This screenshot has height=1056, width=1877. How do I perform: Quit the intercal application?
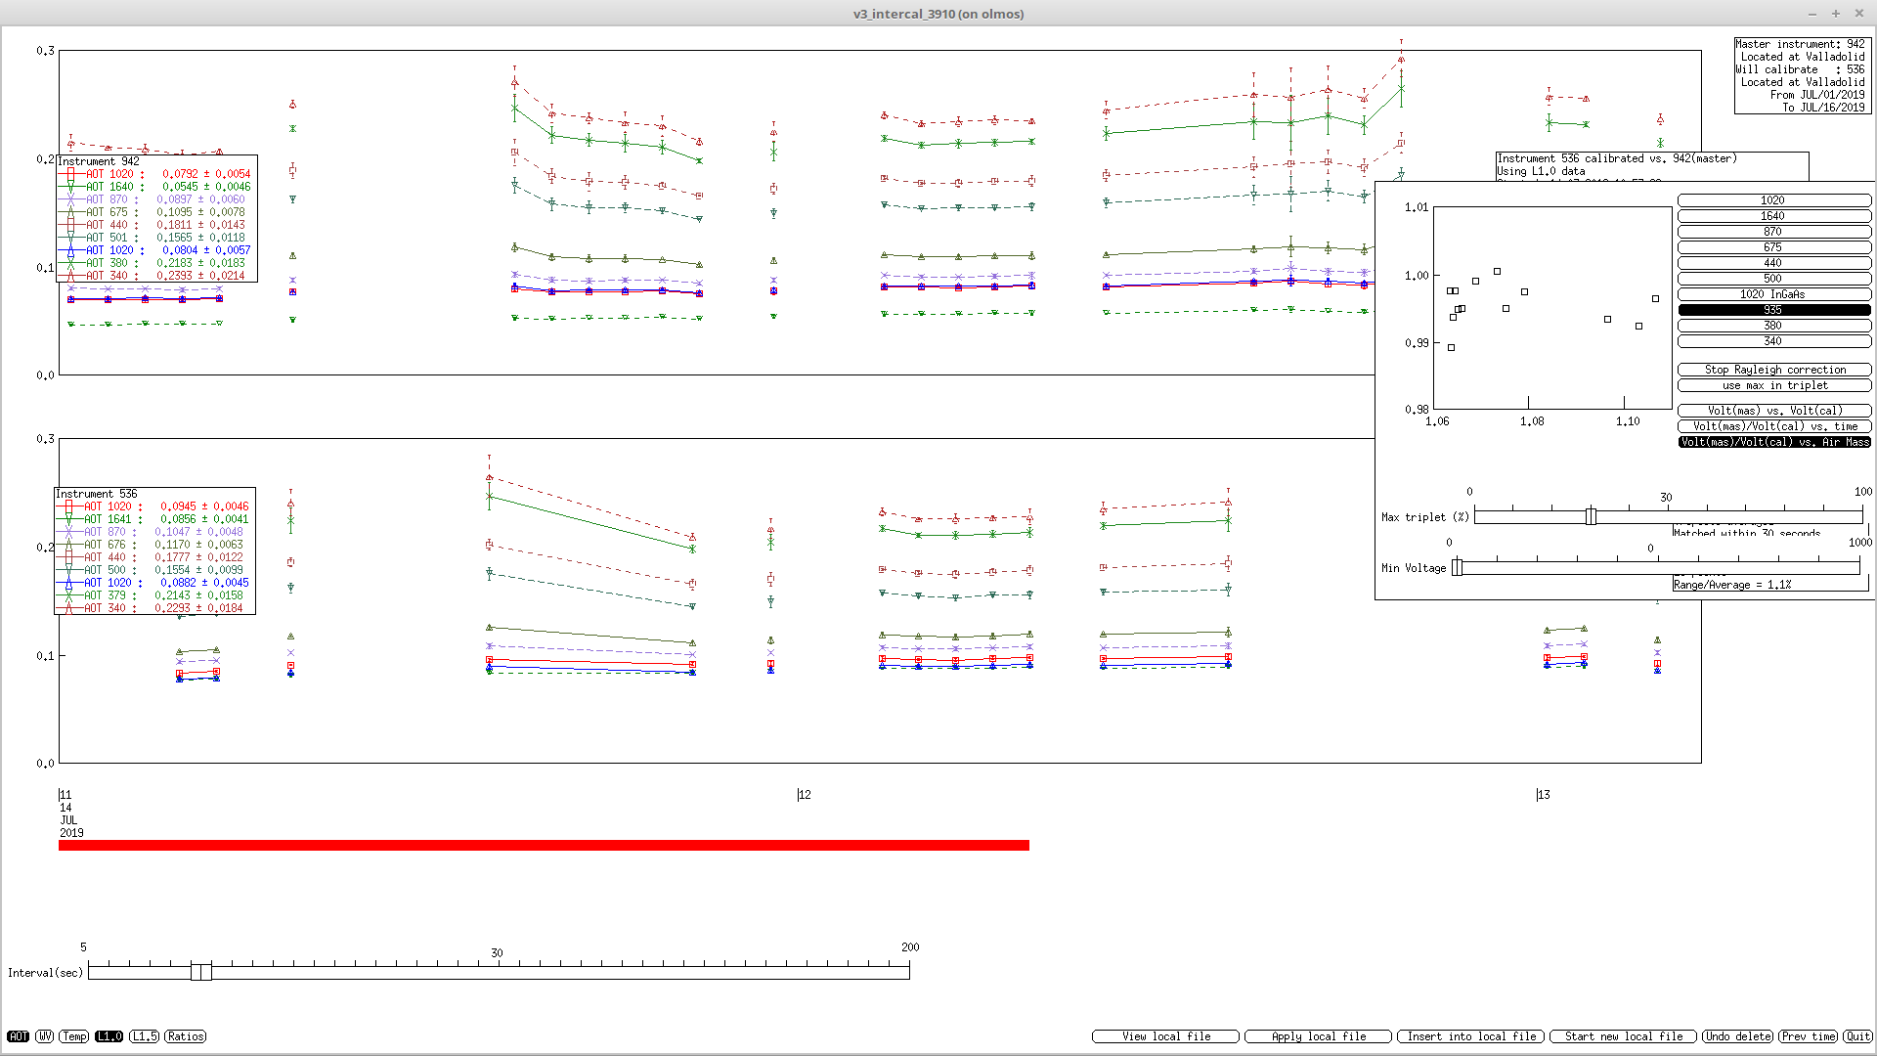coord(1857,1036)
